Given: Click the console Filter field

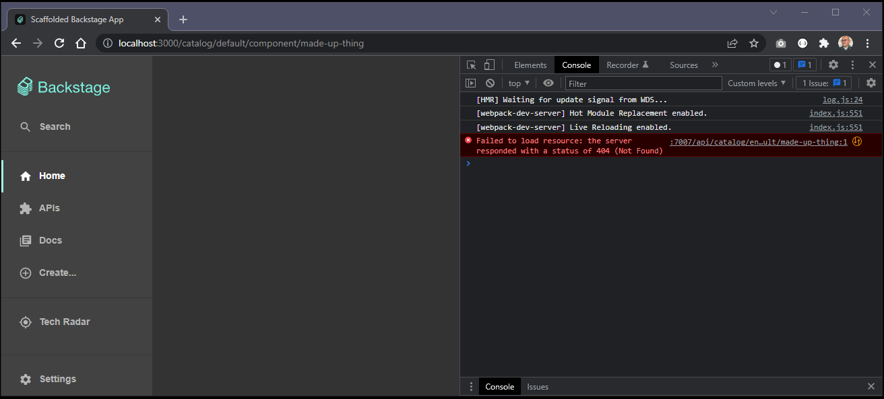Looking at the screenshot, I should 643,83.
